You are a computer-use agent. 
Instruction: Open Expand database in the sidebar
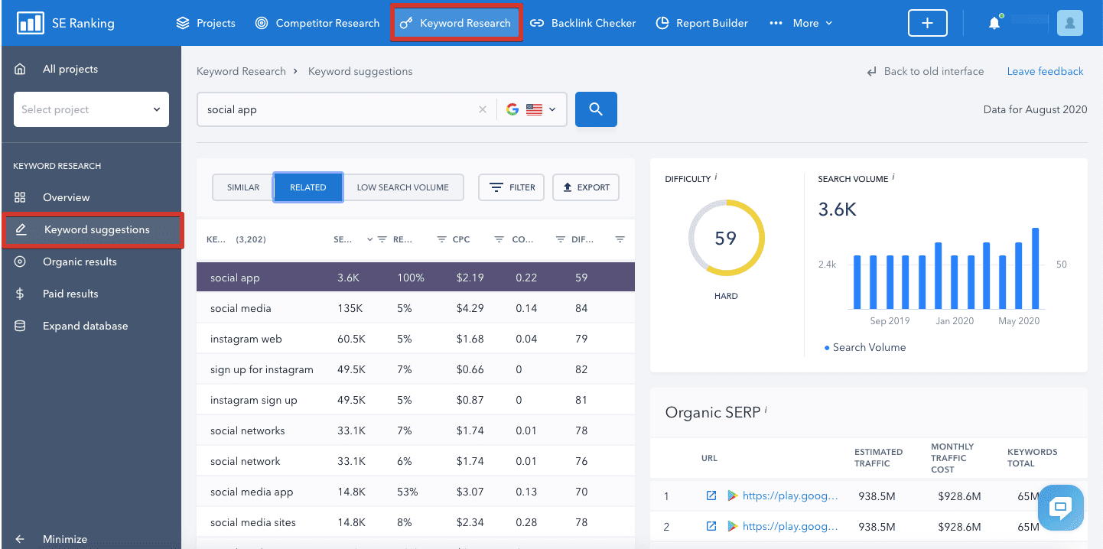85,326
